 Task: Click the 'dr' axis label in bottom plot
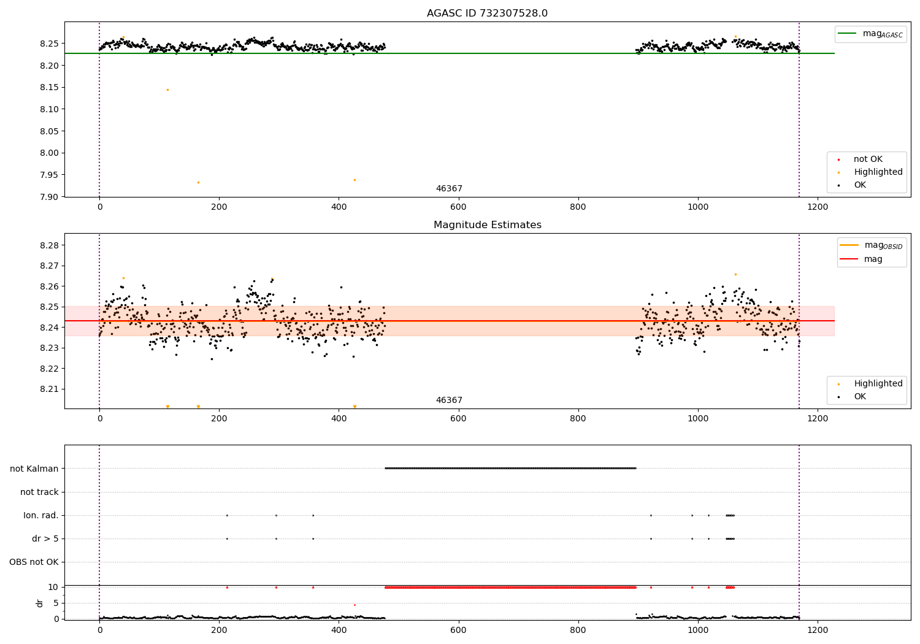click(x=40, y=603)
